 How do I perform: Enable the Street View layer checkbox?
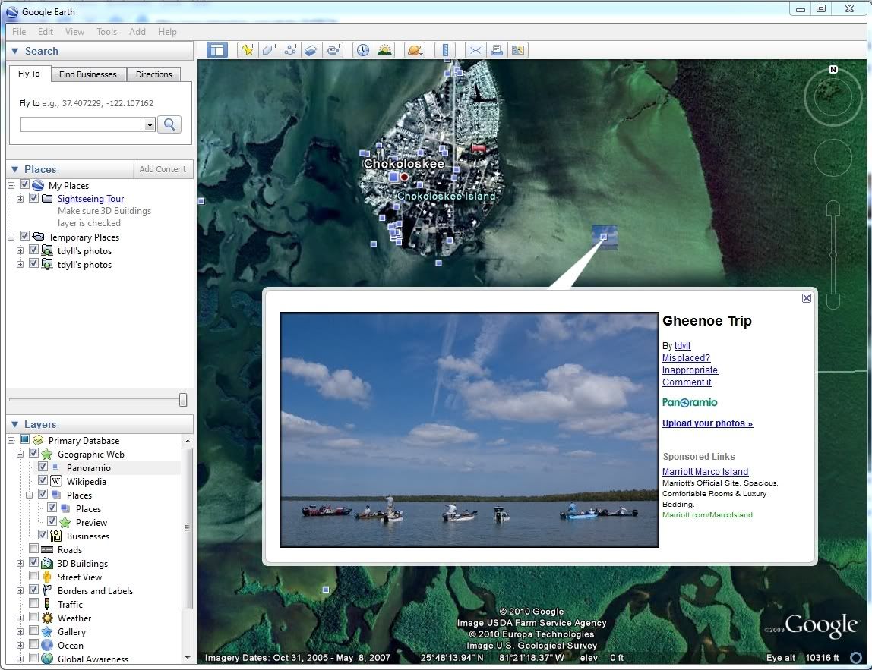click(33, 576)
